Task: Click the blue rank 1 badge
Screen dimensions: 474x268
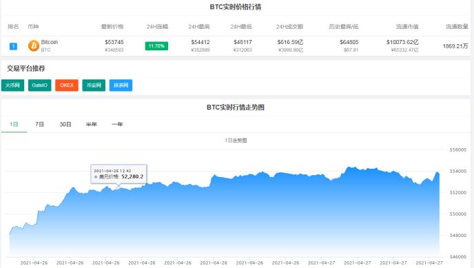Action: coord(13,46)
